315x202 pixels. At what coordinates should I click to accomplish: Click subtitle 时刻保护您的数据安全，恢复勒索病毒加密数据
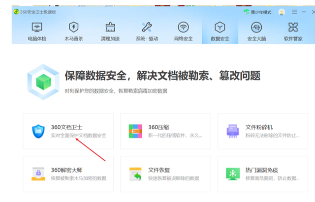point(116,91)
